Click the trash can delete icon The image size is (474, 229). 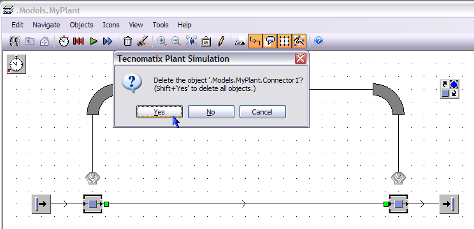[x=128, y=41]
